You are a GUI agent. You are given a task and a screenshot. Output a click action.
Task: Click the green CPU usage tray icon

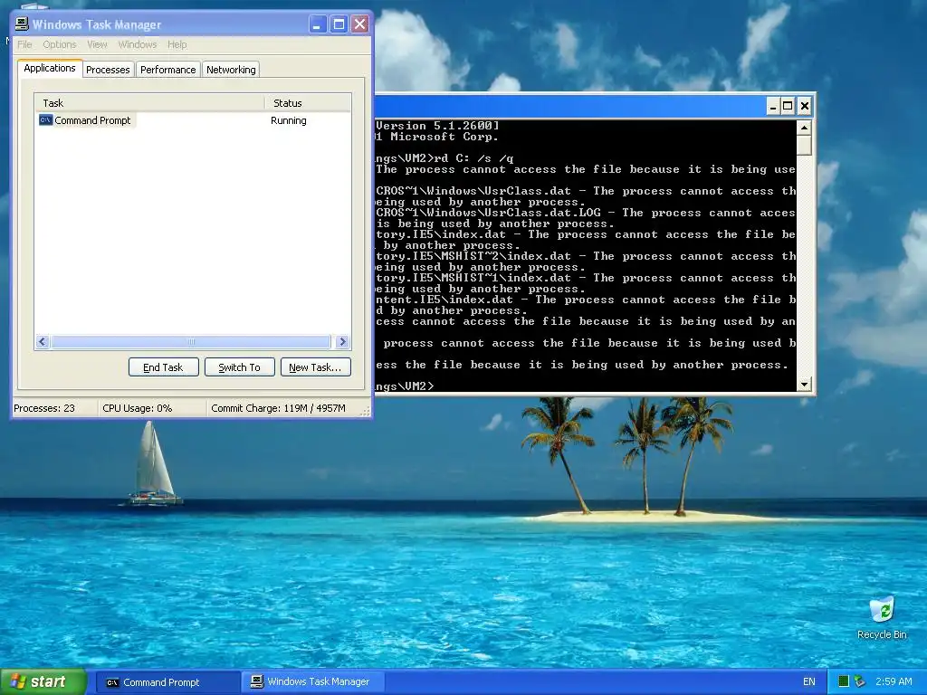(x=844, y=681)
